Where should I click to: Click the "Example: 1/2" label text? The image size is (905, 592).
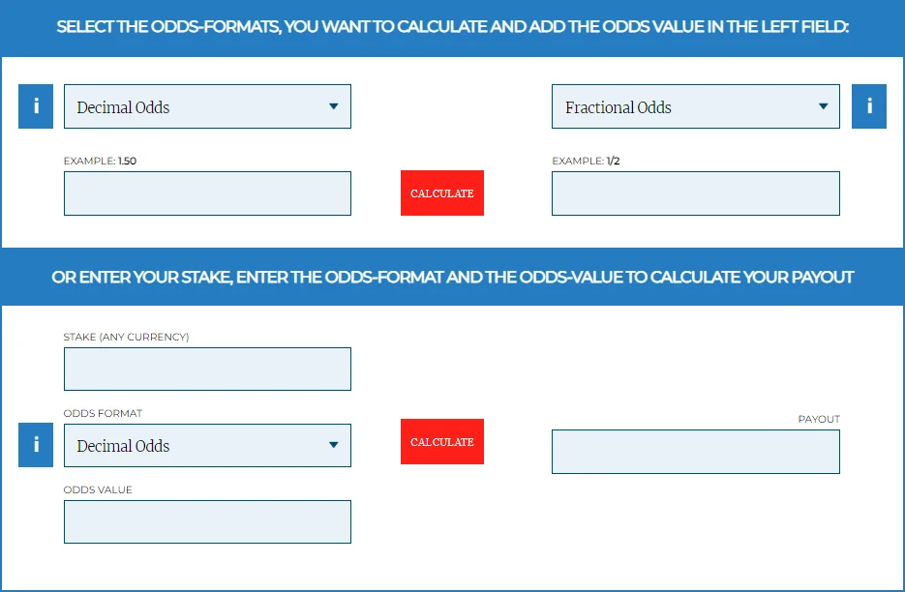pos(586,161)
